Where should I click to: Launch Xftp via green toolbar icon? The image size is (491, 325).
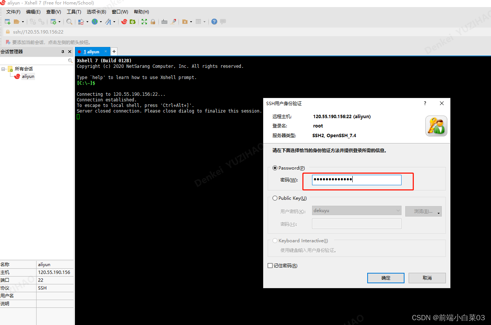click(x=132, y=22)
